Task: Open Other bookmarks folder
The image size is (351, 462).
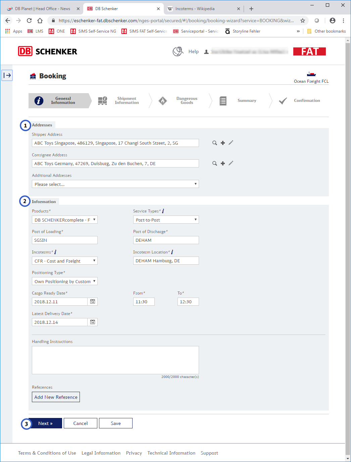Action: pyautogui.click(x=327, y=31)
